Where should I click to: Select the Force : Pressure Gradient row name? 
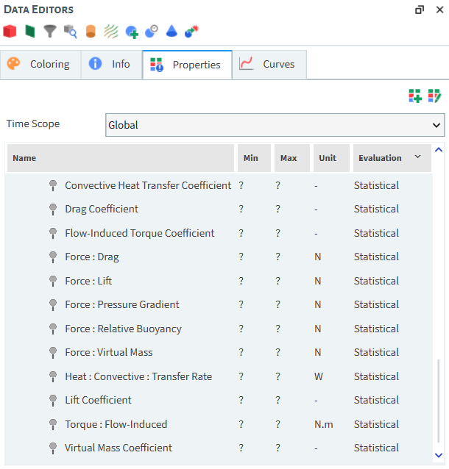tap(122, 304)
